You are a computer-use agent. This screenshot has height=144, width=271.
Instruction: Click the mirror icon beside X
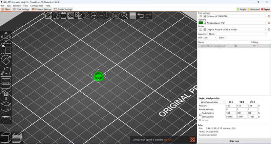point(232,102)
